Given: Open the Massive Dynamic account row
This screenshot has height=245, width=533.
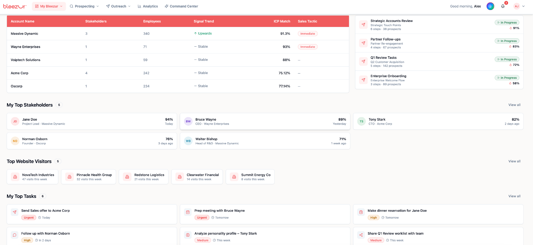Looking at the screenshot, I should (178, 34).
